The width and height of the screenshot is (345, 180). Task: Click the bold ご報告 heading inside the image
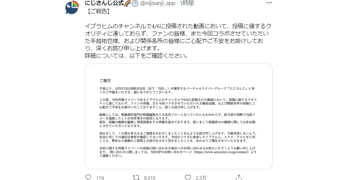pos(105,81)
